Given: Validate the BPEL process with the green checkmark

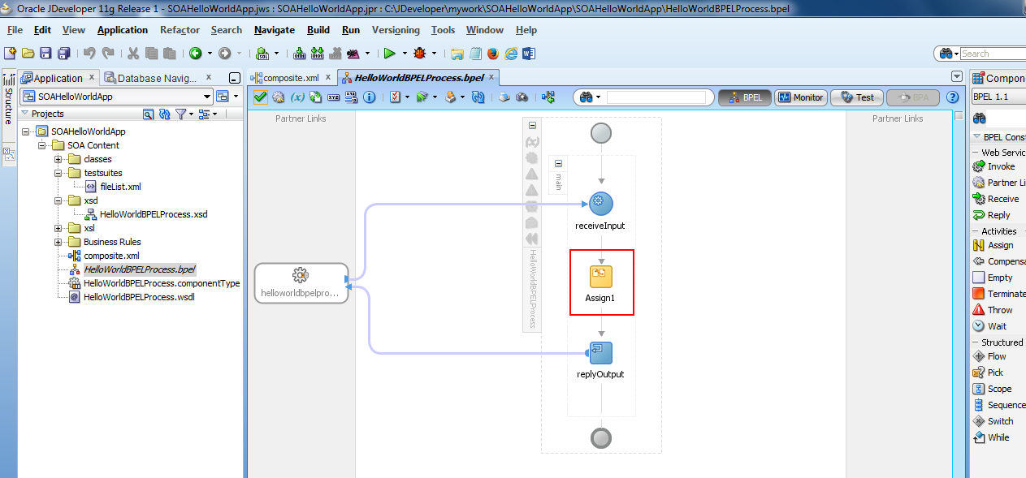Looking at the screenshot, I should click(260, 96).
